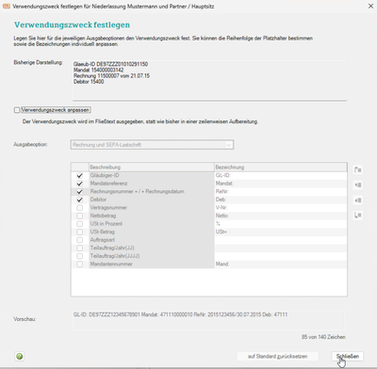377x369 pixels.
Task: Check the Teilauftrag/Jahr(JJ) checkbox
Action: (x=80, y=248)
